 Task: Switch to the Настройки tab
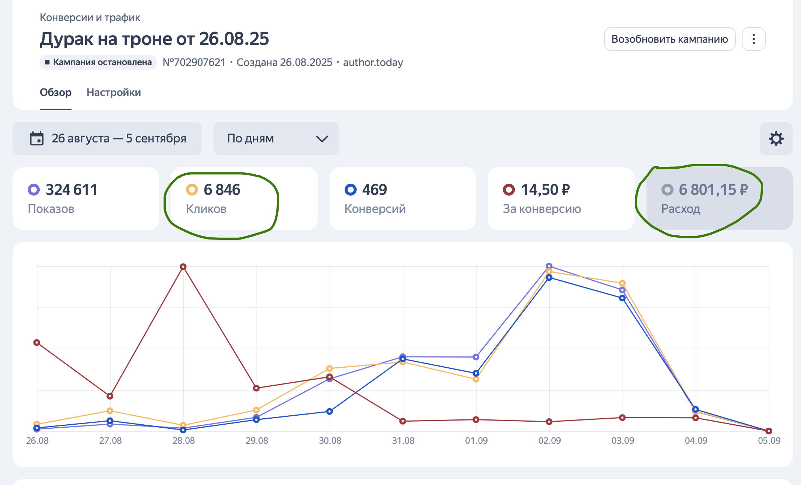coord(114,92)
